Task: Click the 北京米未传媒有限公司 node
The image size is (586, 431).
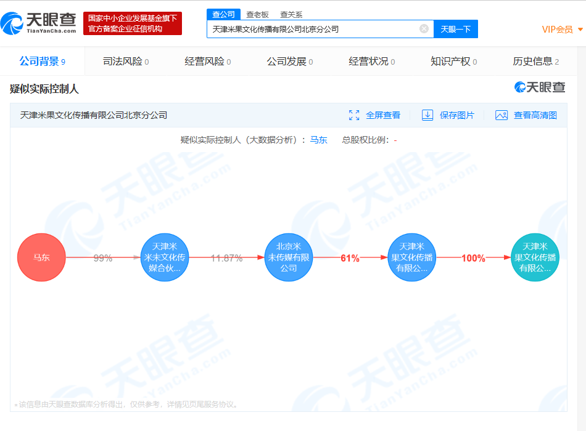Action: click(288, 257)
